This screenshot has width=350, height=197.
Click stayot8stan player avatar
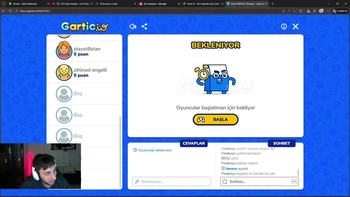tap(64, 51)
